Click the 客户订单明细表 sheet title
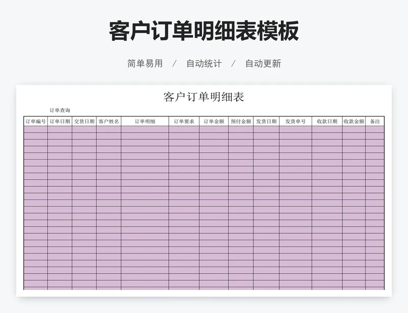 point(203,97)
